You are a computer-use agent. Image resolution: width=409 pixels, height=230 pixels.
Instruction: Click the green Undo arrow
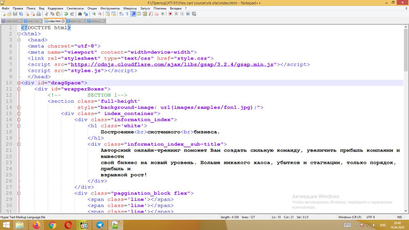66,14
